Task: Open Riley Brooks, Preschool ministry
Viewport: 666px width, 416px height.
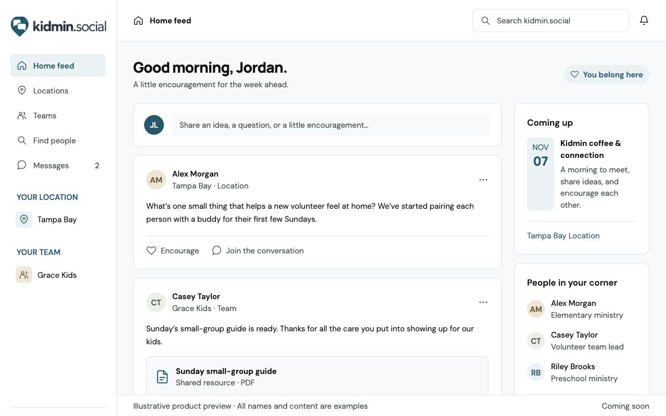Action: (582, 372)
